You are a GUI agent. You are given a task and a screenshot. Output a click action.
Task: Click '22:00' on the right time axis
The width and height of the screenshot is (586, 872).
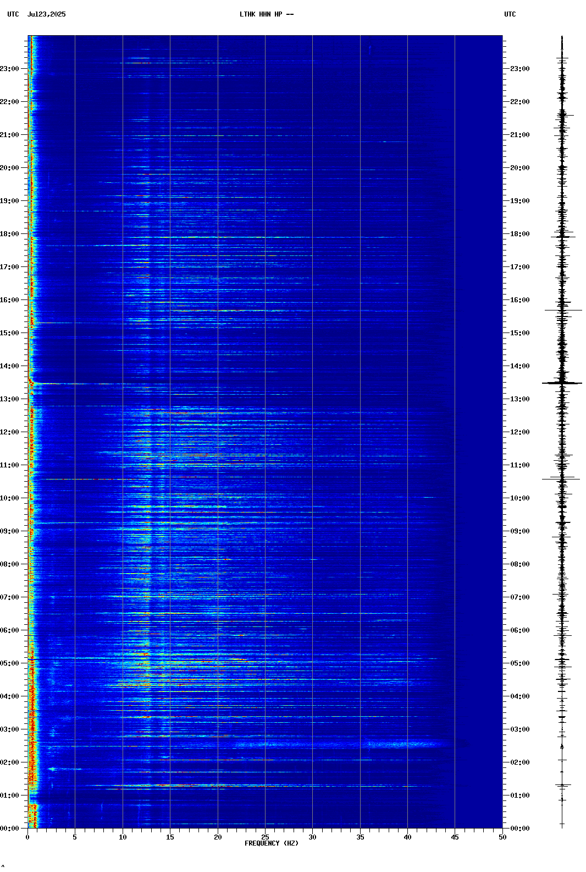pos(520,102)
